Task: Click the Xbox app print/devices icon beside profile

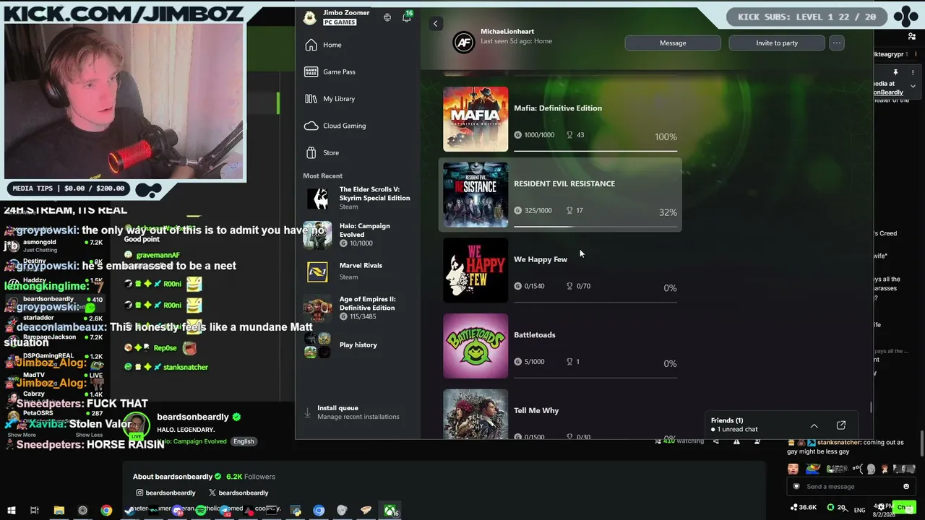Action: [x=387, y=17]
